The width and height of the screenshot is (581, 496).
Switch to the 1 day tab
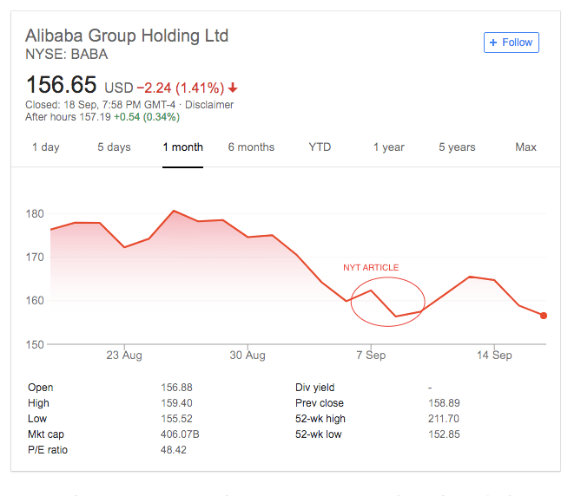(x=45, y=147)
